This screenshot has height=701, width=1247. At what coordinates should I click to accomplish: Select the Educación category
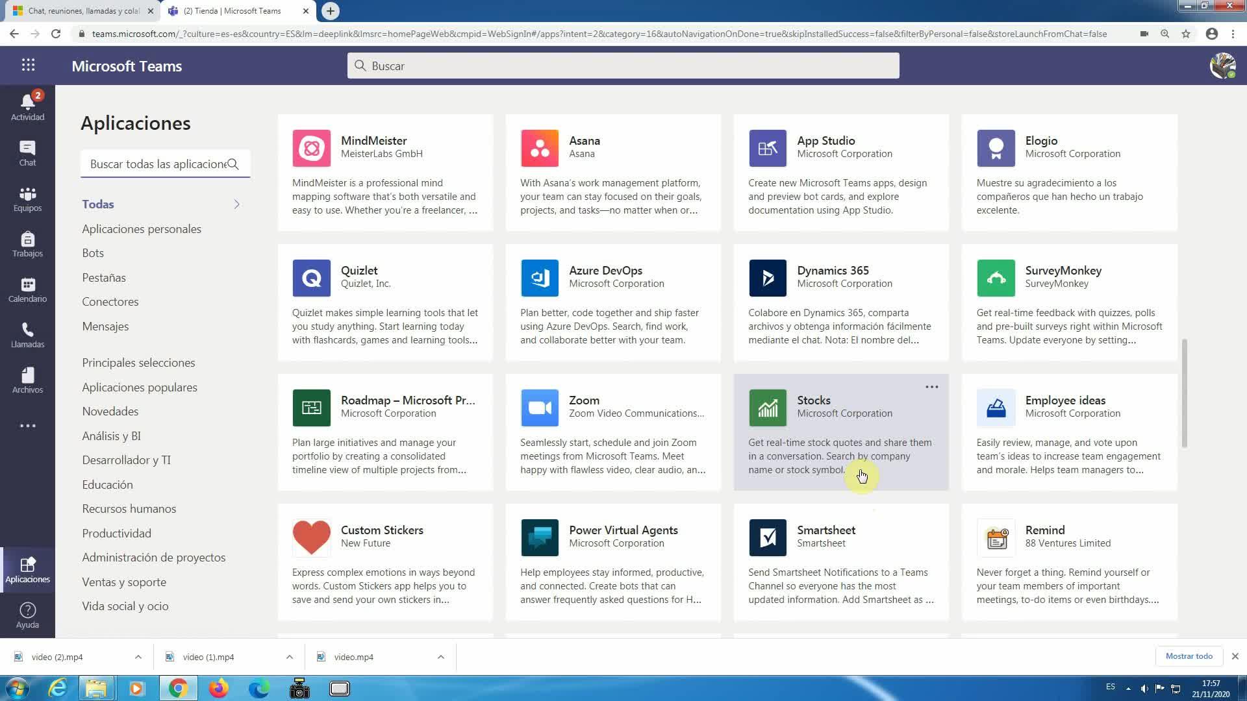tap(107, 485)
